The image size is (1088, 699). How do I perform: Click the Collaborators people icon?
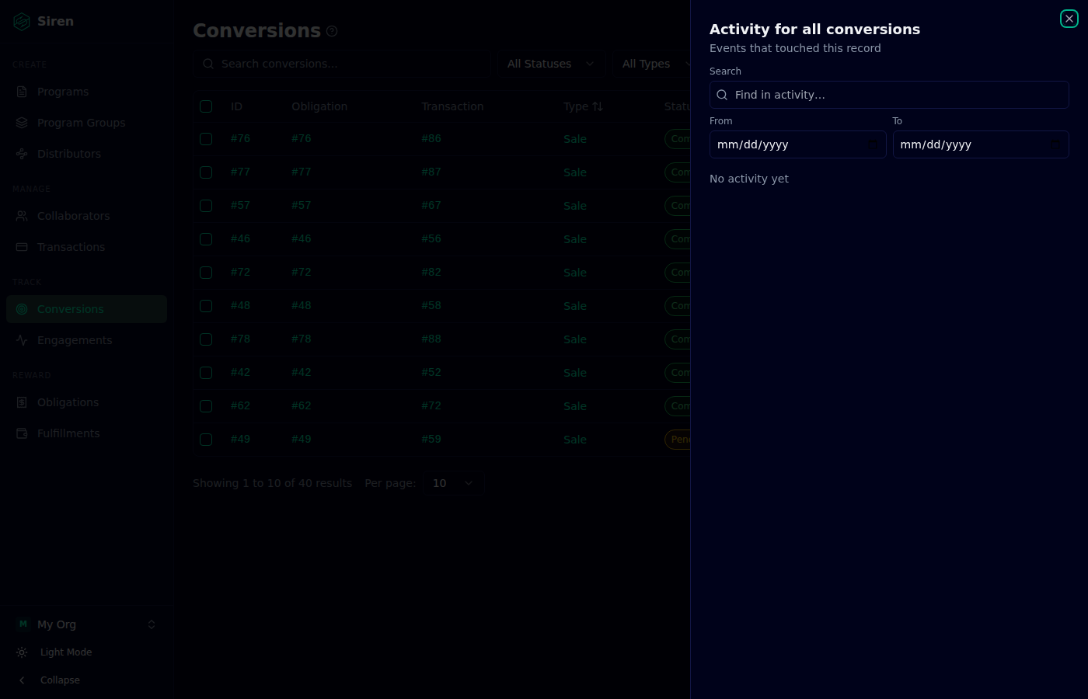22,216
